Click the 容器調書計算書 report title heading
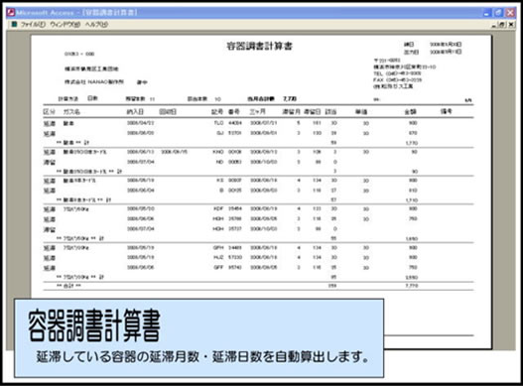 click(259, 46)
